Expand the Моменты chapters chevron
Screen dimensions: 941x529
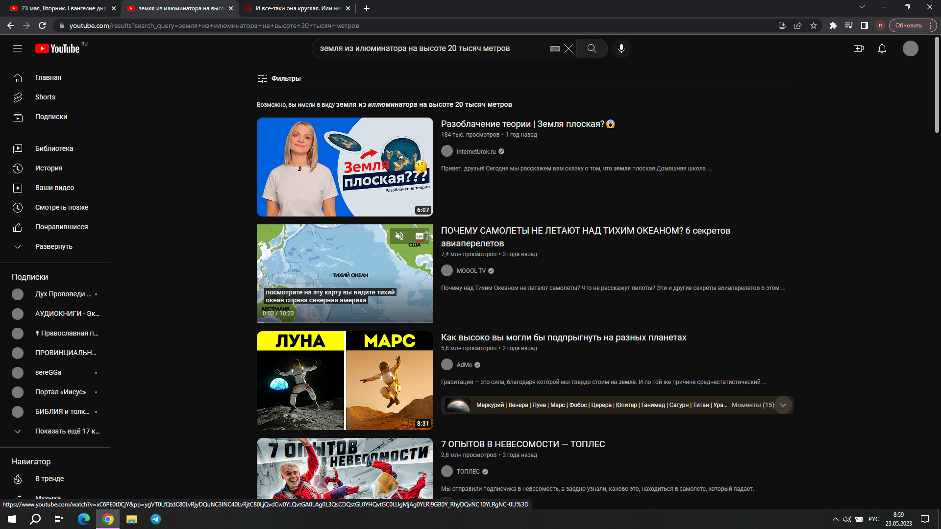(783, 405)
